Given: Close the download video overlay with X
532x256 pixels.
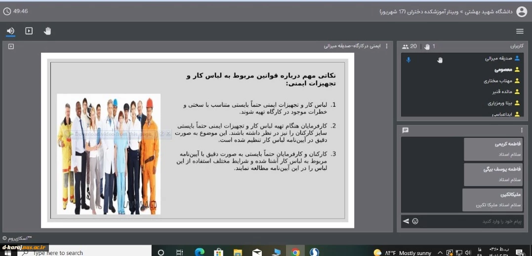Looking at the screenshot, I should (x=168, y=134).
